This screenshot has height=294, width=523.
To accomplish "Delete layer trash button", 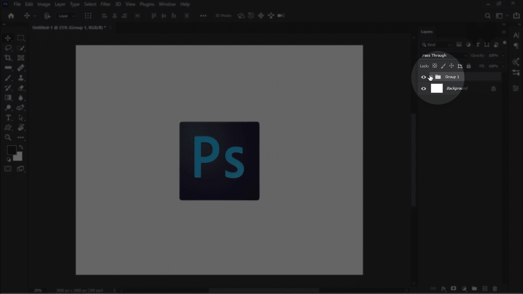I will coord(495,288).
